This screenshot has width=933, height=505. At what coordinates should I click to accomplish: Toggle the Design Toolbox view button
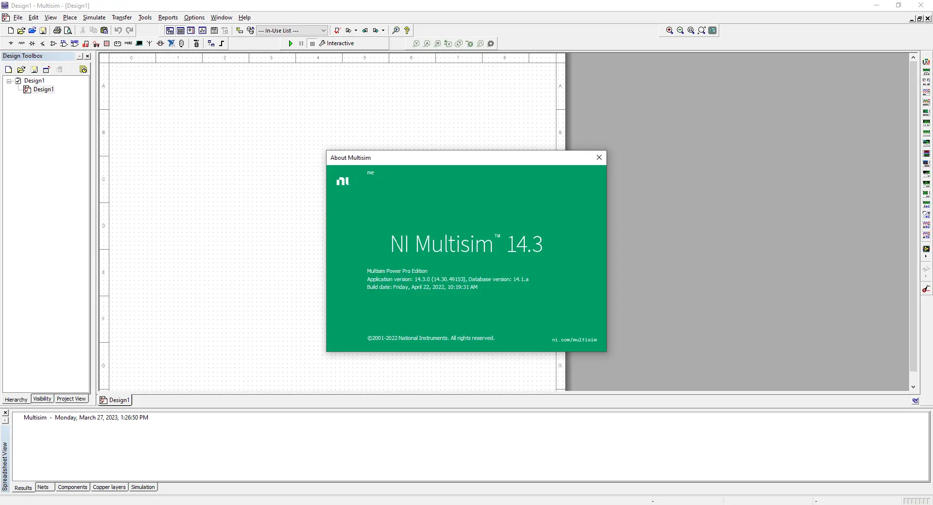click(170, 30)
